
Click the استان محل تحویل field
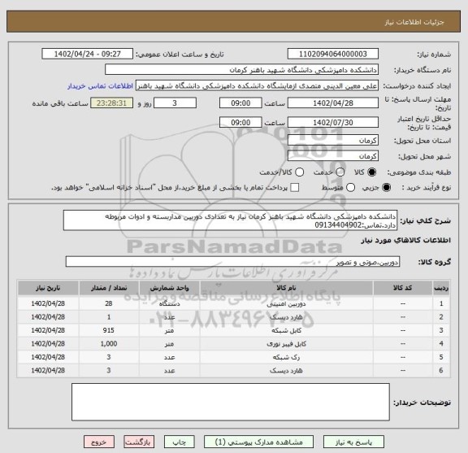333,141
